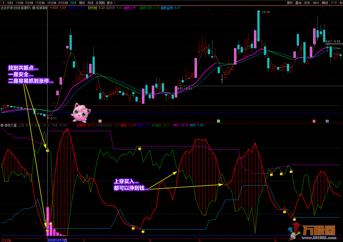This screenshot has height=242, width=343.
Task: Click the 2020/12/17/四 date label
Action: pyautogui.click(x=57, y=240)
